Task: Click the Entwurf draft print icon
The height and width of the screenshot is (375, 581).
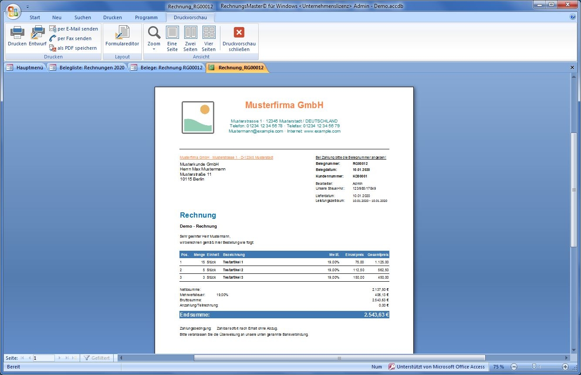Action: (38, 36)
